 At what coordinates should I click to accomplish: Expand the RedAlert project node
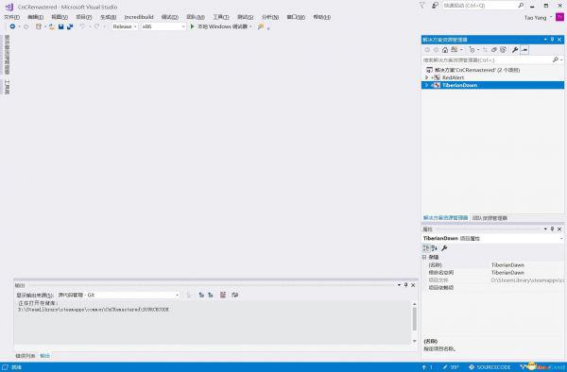(x=426, y=77)
